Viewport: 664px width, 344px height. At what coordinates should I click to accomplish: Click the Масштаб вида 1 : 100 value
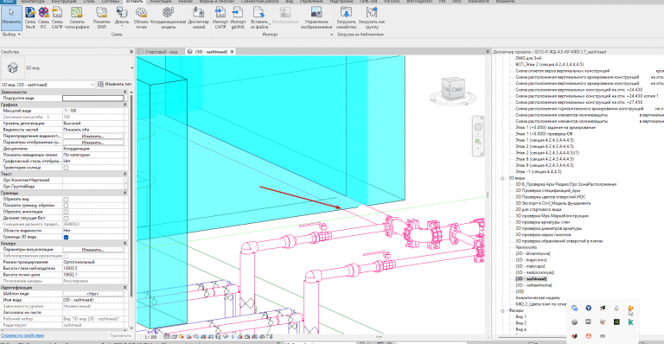[93, 111]
